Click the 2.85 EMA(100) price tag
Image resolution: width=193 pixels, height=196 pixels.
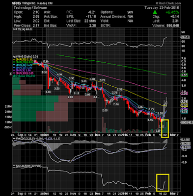[184, 94]
